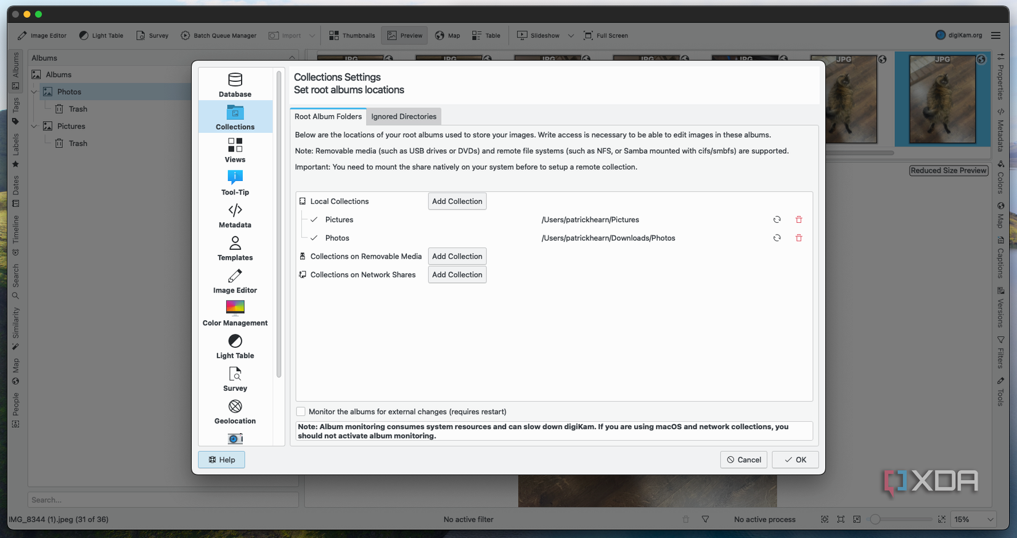Open Survey settings in sidebar
The height and width of the screenshot is (538, 1017).
coord(235,379)
